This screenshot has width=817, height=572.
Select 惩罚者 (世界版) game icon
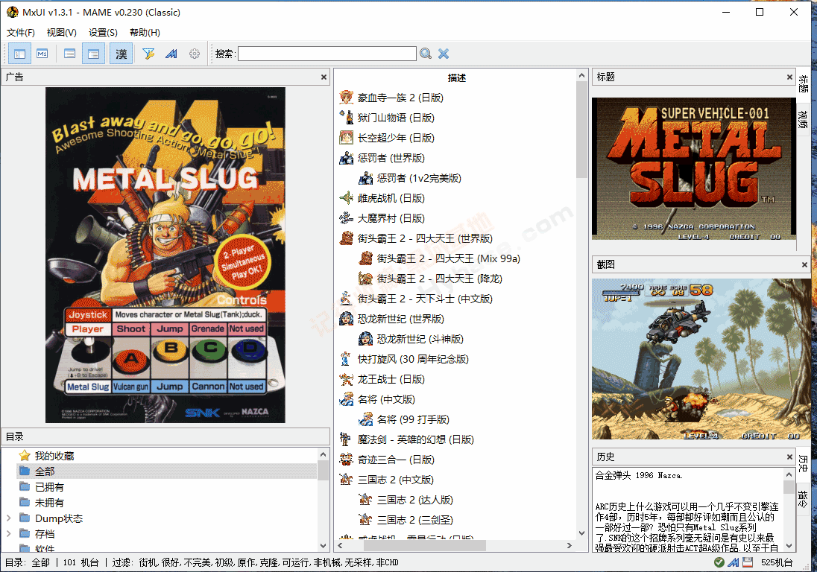[x=346, y=158]
